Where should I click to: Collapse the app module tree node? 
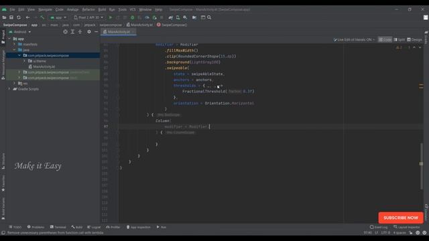9,39
